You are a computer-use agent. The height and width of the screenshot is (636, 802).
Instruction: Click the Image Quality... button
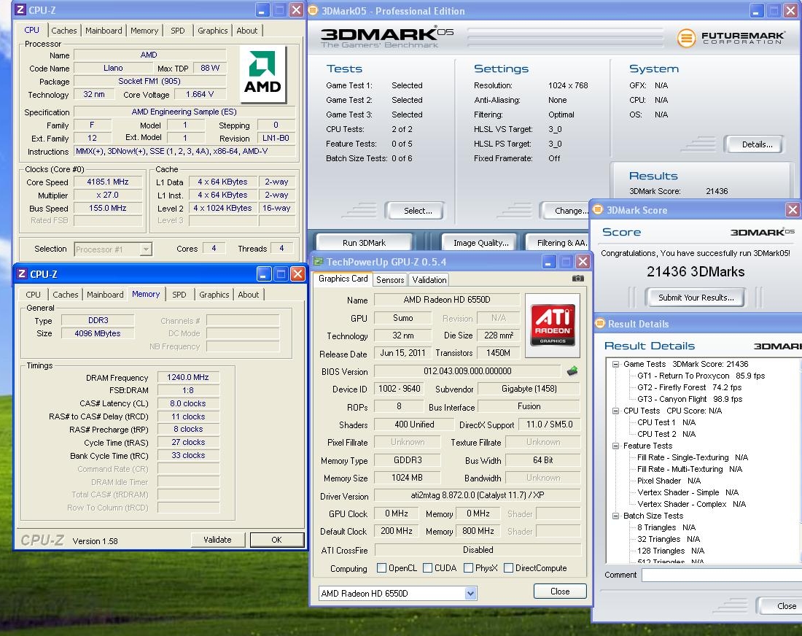click(x=480, y=243)
